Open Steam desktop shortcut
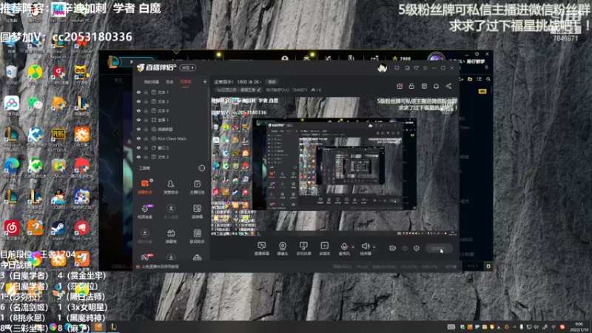592x333 pixels. click(58, 230)
